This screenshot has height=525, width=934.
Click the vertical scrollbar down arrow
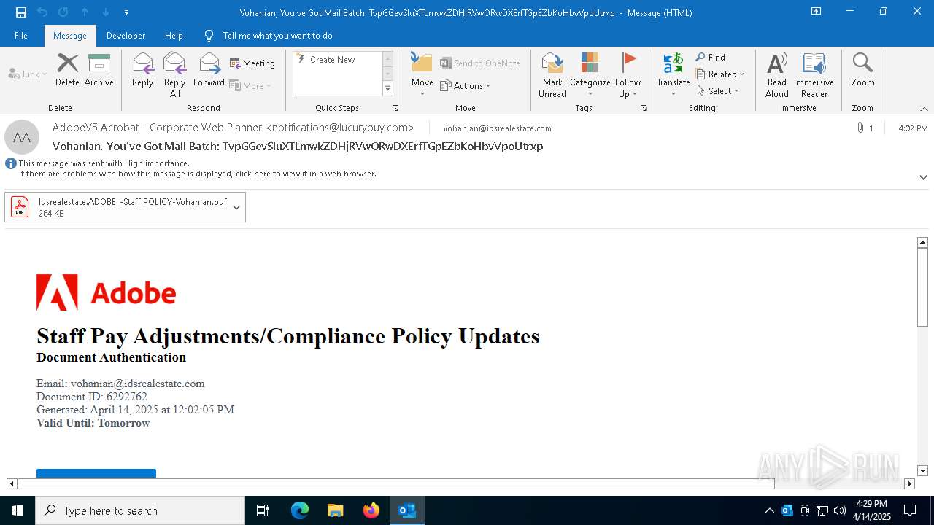(922, 471)
